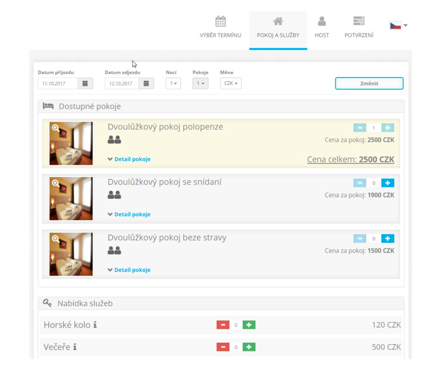Click info icon next to Horské kolo
438x375 pixels.
[95, 325]
